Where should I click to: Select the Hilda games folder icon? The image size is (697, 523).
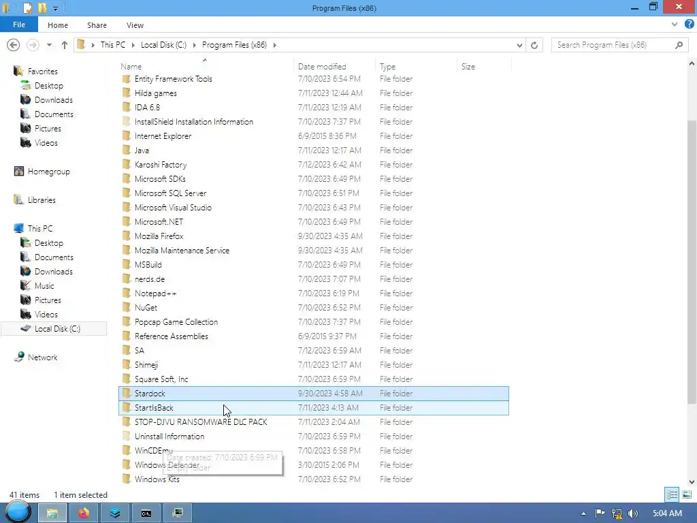[127, 93]
